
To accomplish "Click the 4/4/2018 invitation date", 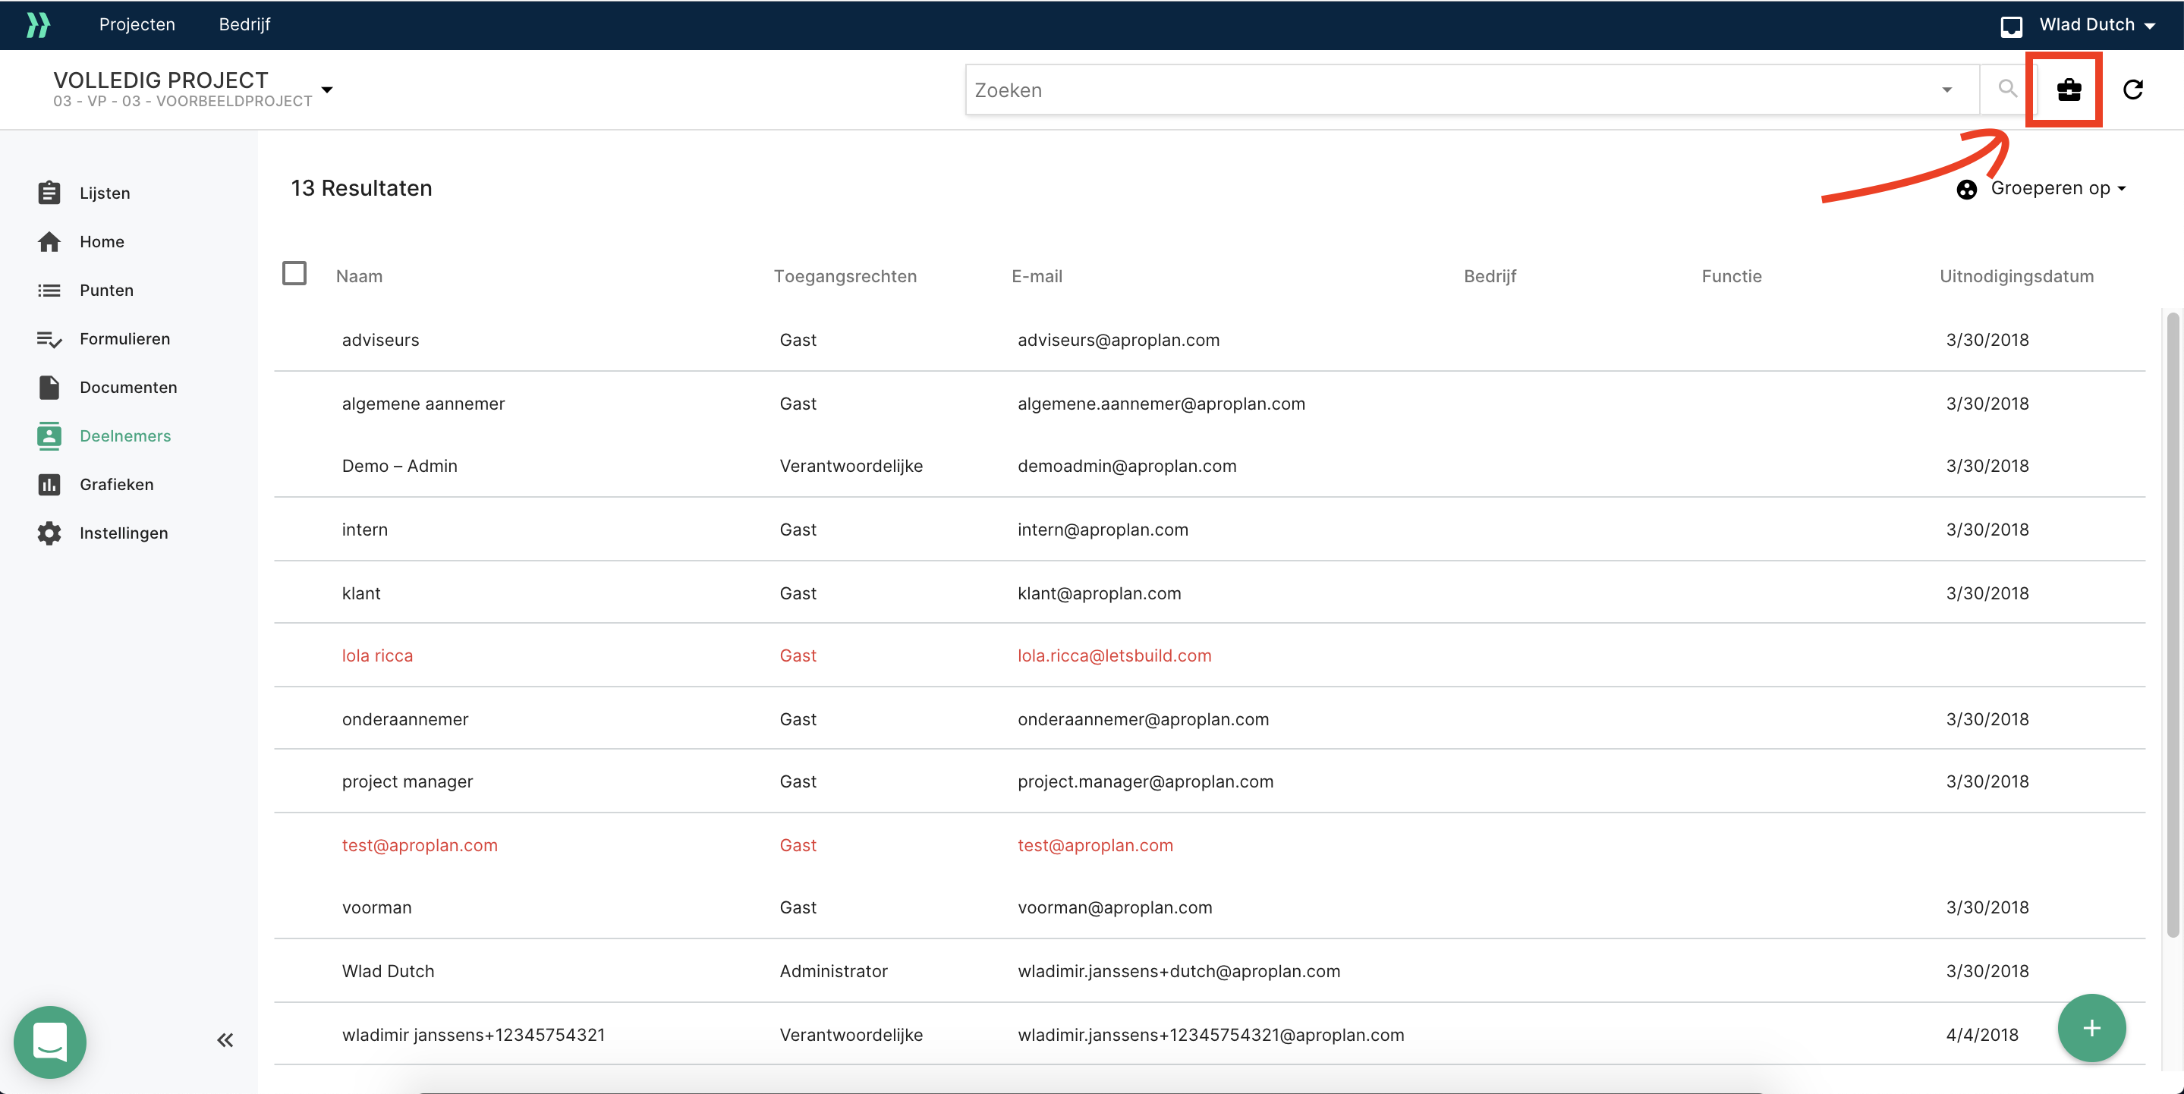I will [x=1981, y=1035].
